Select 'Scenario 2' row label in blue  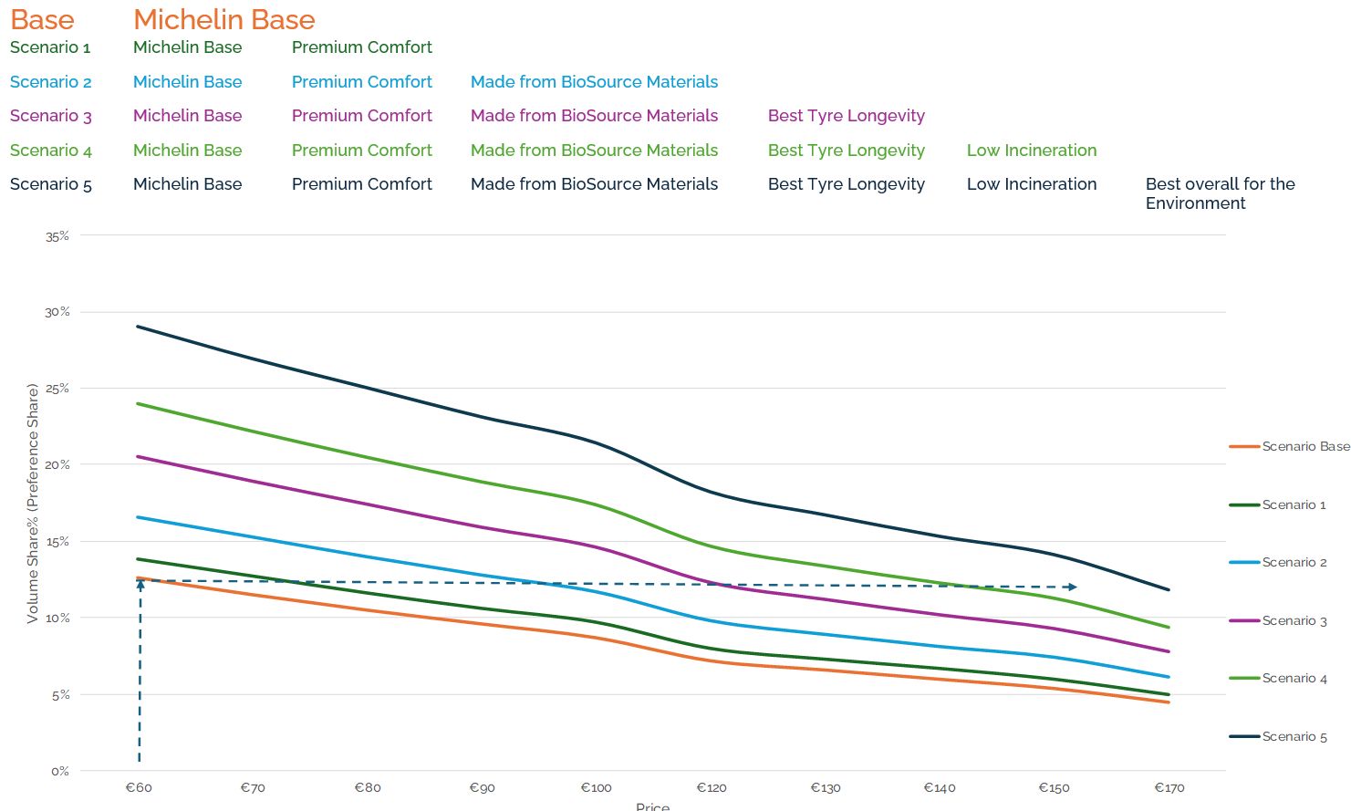[50, 82]
